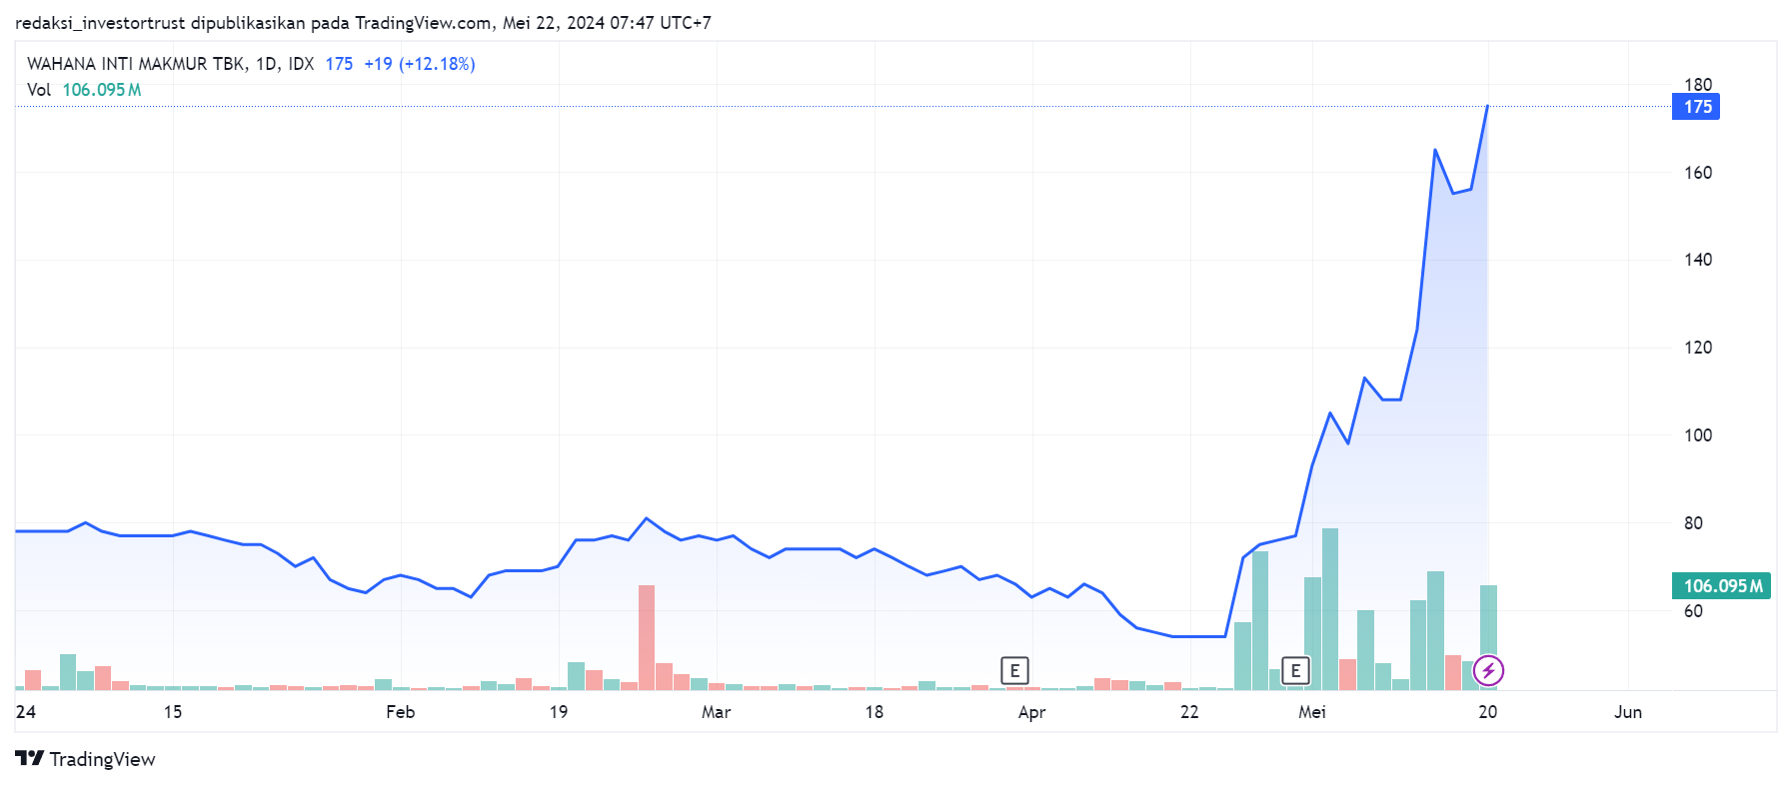
Task: Click the 100 price axis label
Action: (x=1698, y=435)
